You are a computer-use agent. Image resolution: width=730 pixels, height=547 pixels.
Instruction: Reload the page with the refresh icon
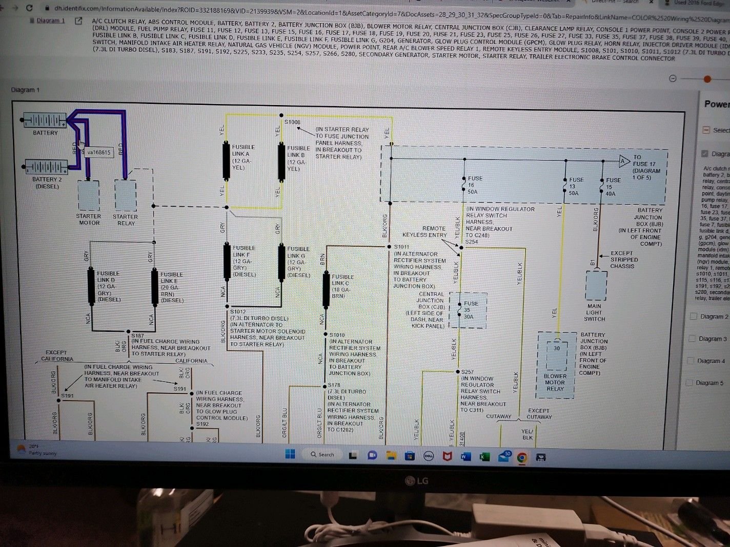[x=29, y=8]
